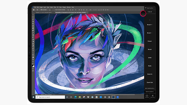Open Settings gear from the taskbar
The width and height of the screenshot is (187, 105).
pos(109,97)
